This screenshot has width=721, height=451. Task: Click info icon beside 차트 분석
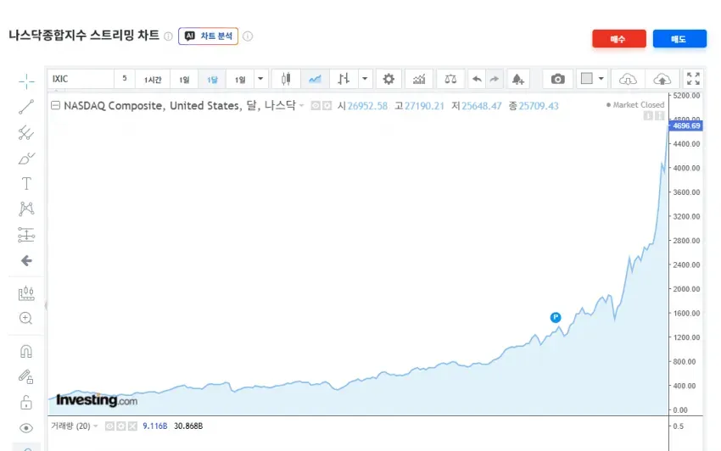click(248, 36)
